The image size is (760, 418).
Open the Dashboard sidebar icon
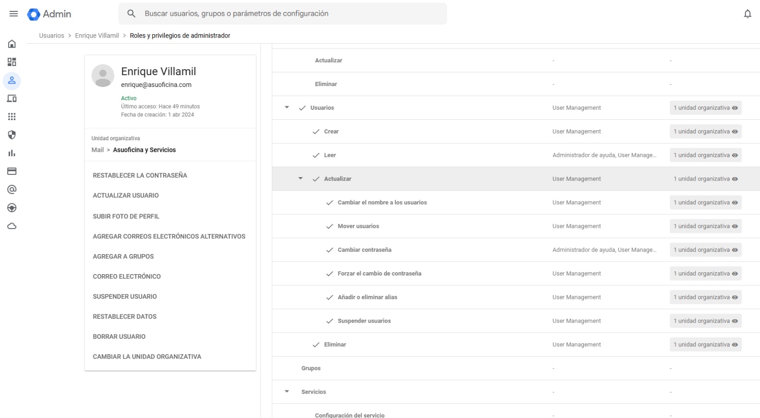[x=12, y=62]
